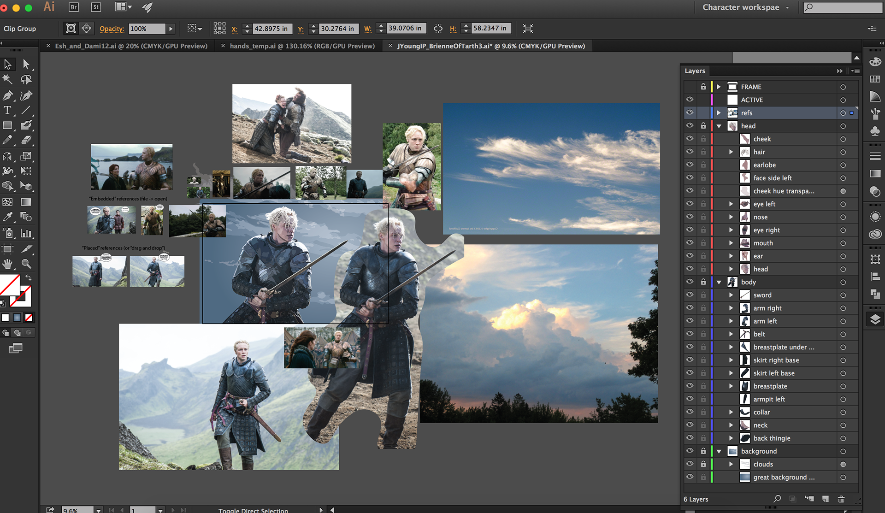Switch to Esh_and_Dami12.ai document tab

pos(131,46)
